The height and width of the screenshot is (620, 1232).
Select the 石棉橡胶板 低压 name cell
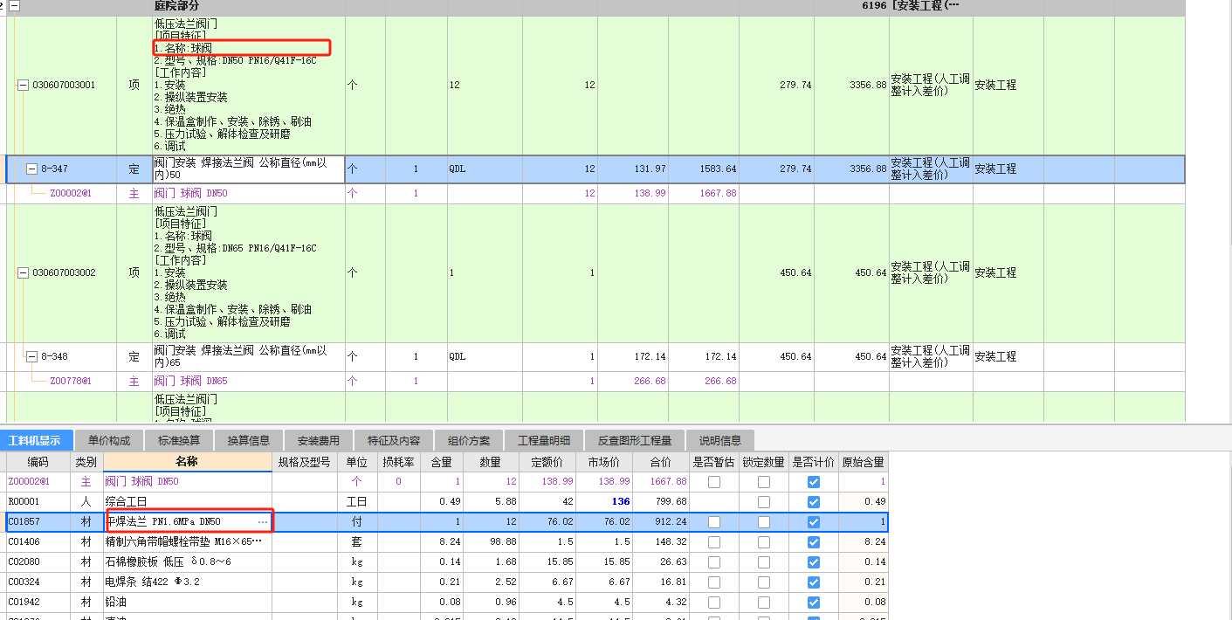[x=187, y=562]
